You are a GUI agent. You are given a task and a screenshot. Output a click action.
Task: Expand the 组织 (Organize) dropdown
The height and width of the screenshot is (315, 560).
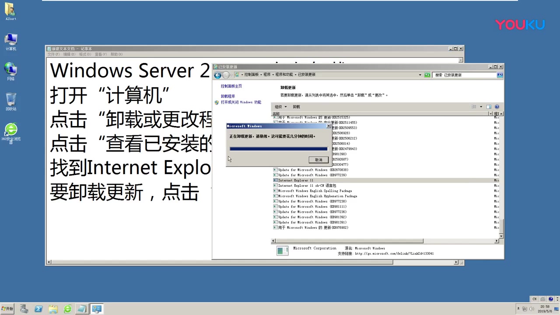tap(280, 106)
